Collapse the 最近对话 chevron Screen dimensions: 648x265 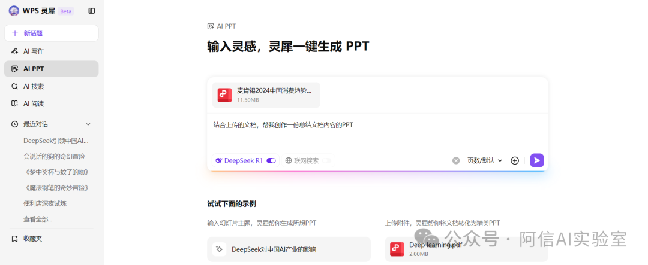(x=88, y=124)
